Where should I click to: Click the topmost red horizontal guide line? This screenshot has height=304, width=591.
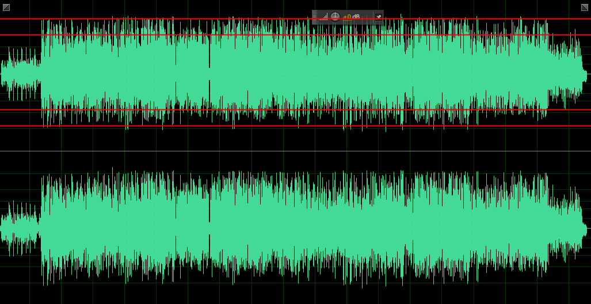click(x=173, y=19)
